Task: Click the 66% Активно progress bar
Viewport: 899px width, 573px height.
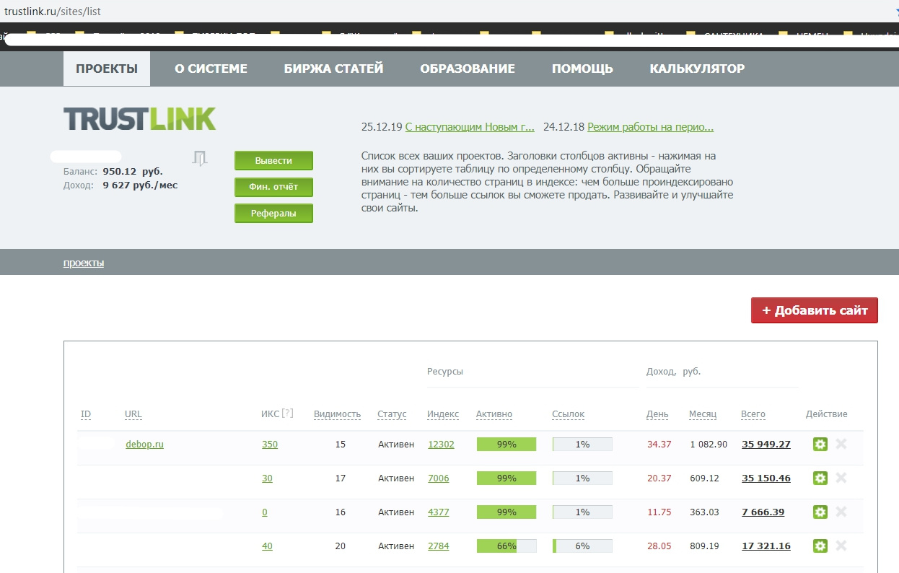Action: [x=506, y=546]
